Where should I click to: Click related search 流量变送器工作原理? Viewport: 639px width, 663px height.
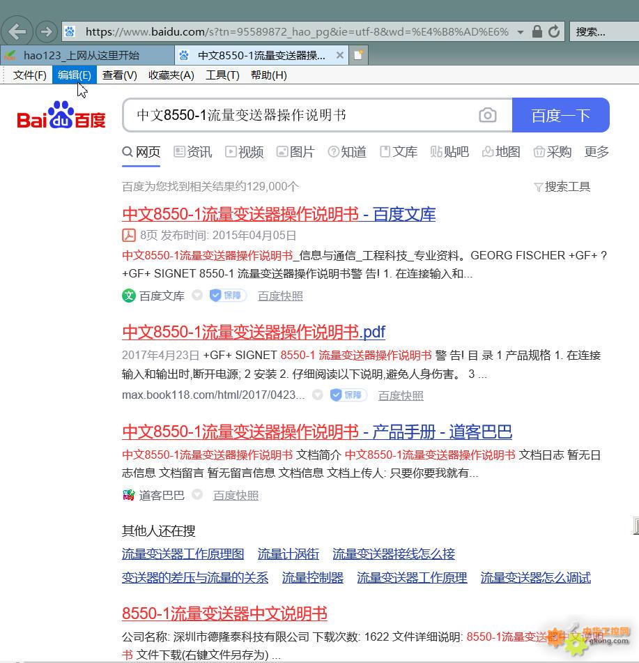[412, 577]
